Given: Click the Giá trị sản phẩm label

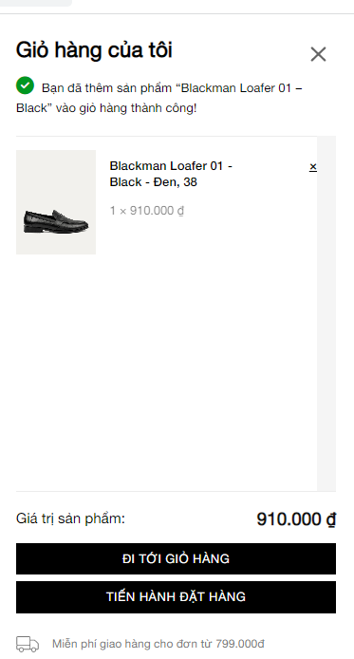Looking at the screenshot, I should [x=70, y=518].
